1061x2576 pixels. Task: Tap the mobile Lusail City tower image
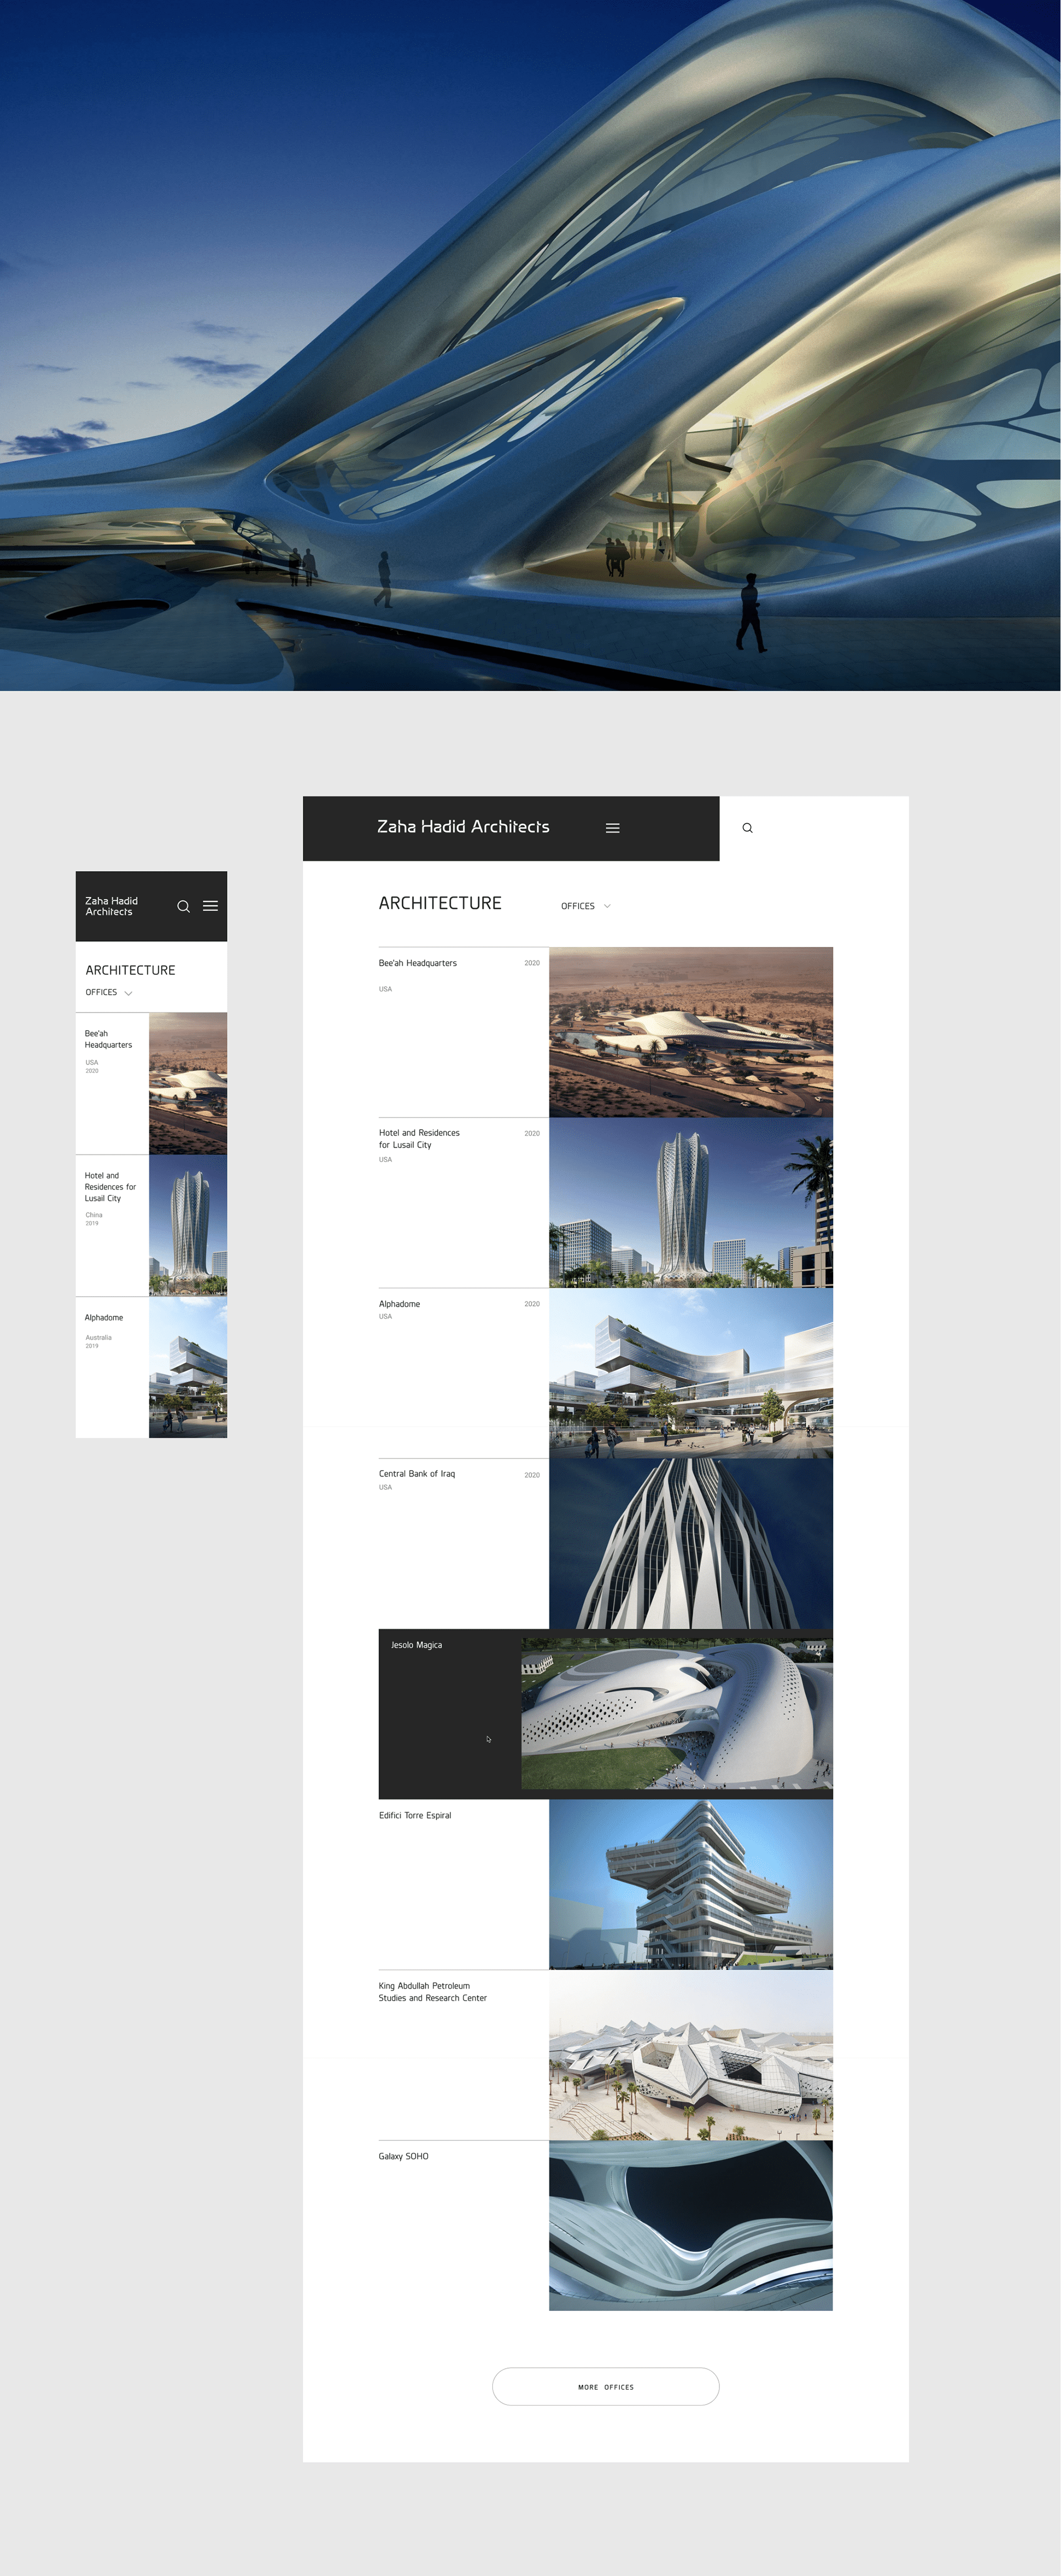pyautogui.click(x=188, y=1225)
